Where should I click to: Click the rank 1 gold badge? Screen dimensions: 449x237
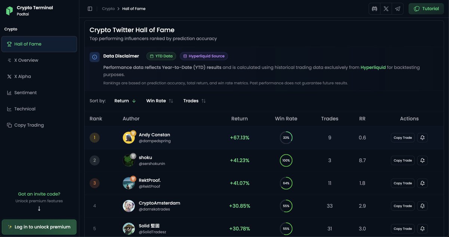click(94, 138)
